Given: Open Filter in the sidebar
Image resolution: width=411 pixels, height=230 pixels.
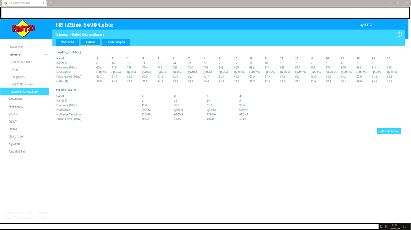Looking at the screenshot, I should click(15, 69).
